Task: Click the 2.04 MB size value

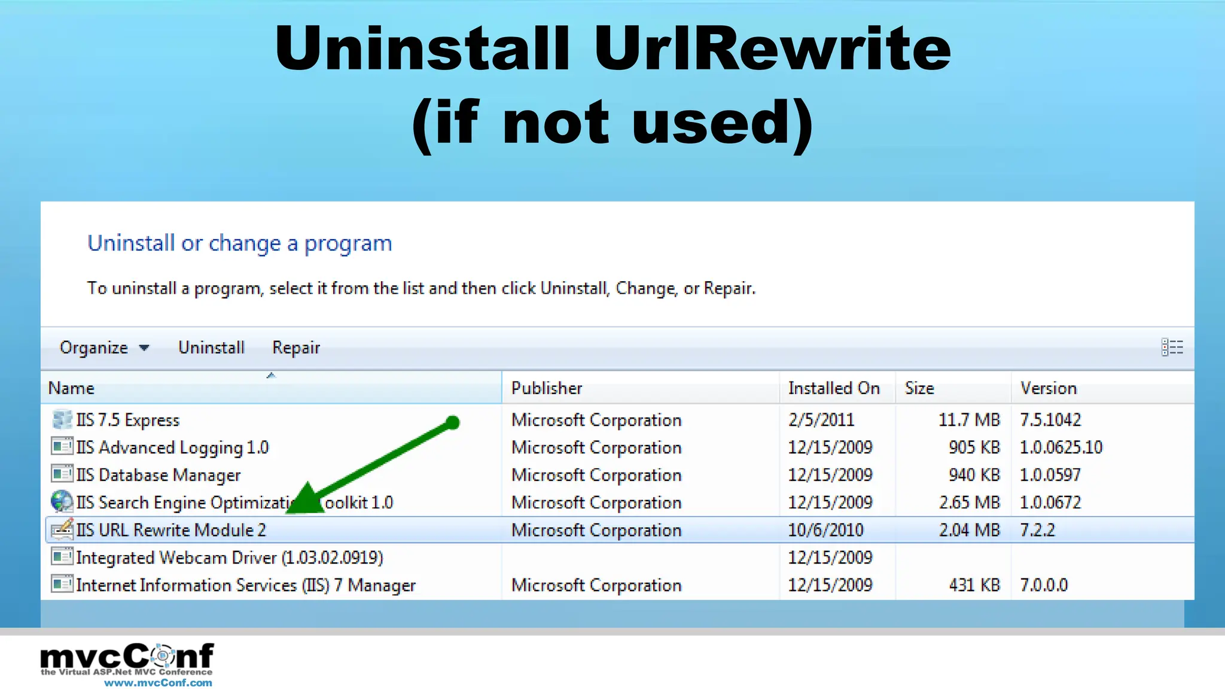Action: [x=969, y=530]
